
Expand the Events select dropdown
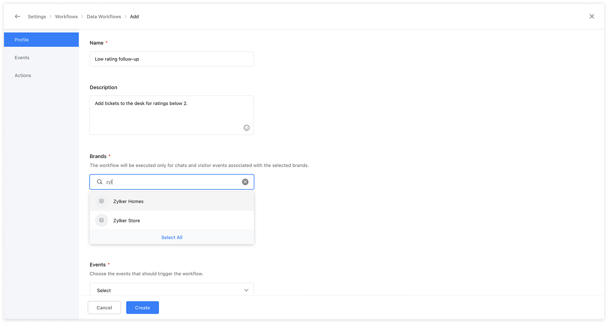pos(171,290)
